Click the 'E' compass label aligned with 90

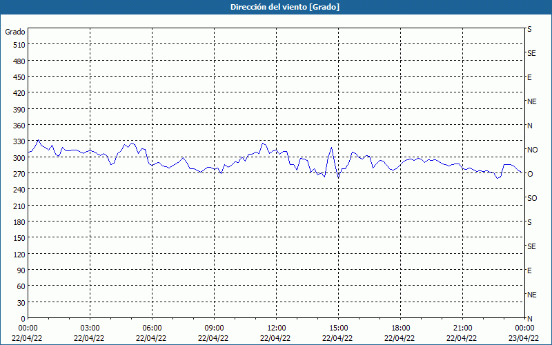(x=529, y=270)
